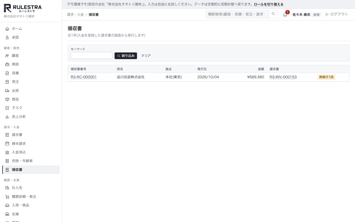Open the ホーム home icon
The height and width of the screenshot is (222, 355).
click(x=7, y=29)
